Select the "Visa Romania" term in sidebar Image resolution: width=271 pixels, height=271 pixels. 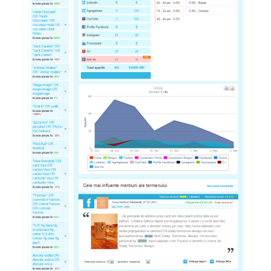click(x=47, y=172)
